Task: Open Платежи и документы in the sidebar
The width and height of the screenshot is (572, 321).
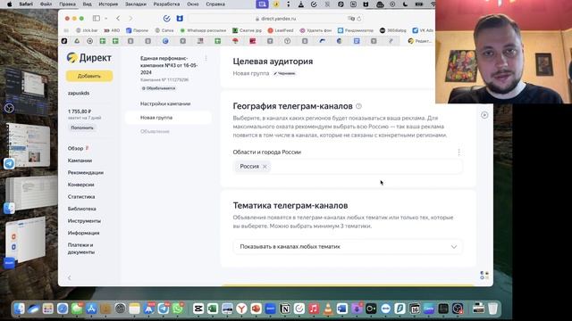Action: (x=81, y=249)
